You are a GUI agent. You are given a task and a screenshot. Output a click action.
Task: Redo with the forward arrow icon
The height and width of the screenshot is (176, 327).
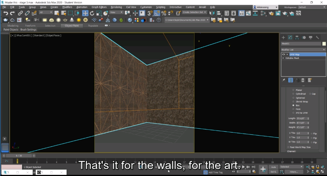(12, 13)
